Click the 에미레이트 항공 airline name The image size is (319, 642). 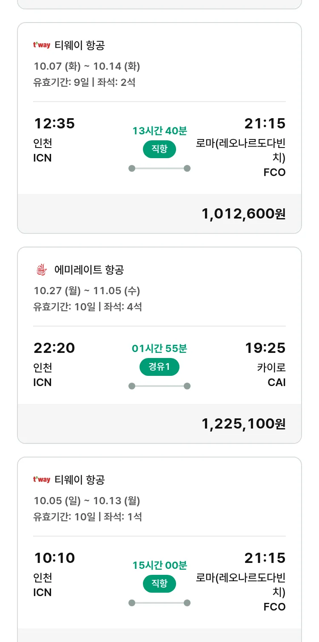tap(89, 270)
